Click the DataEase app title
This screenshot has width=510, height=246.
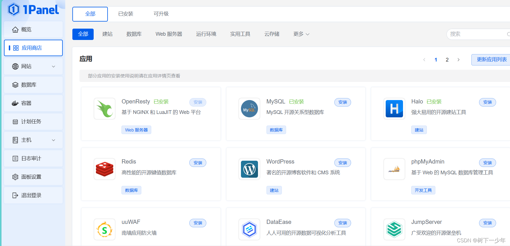[279, 222]
